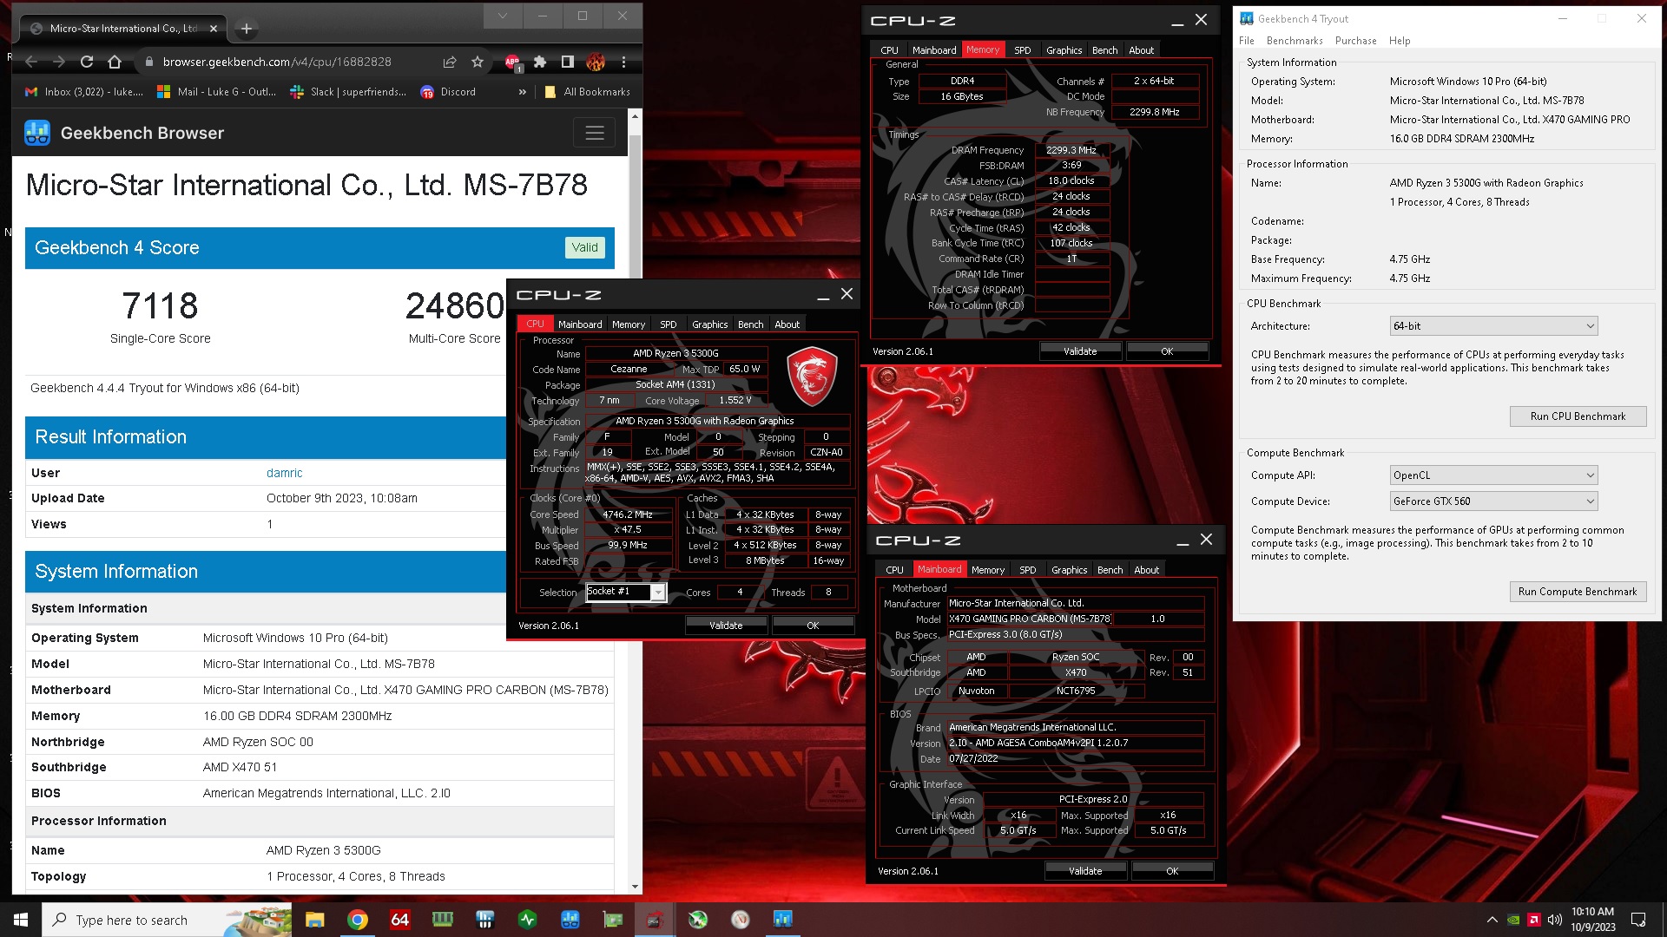The height and width of the screenshot is (937, 1667).
Task: Open the graphics card taskbar icon
Action: (613, 920)
